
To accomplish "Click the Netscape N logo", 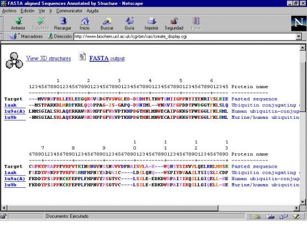I will coord(298,23).
